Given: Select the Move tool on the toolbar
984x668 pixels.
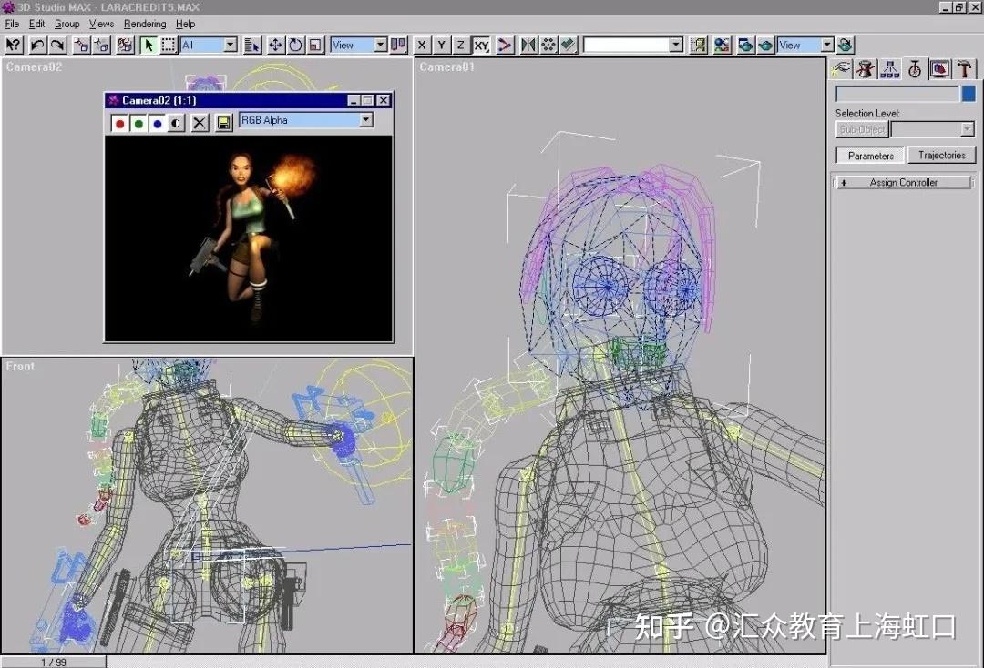Looking at the screenshot, I should click(276, 45).
